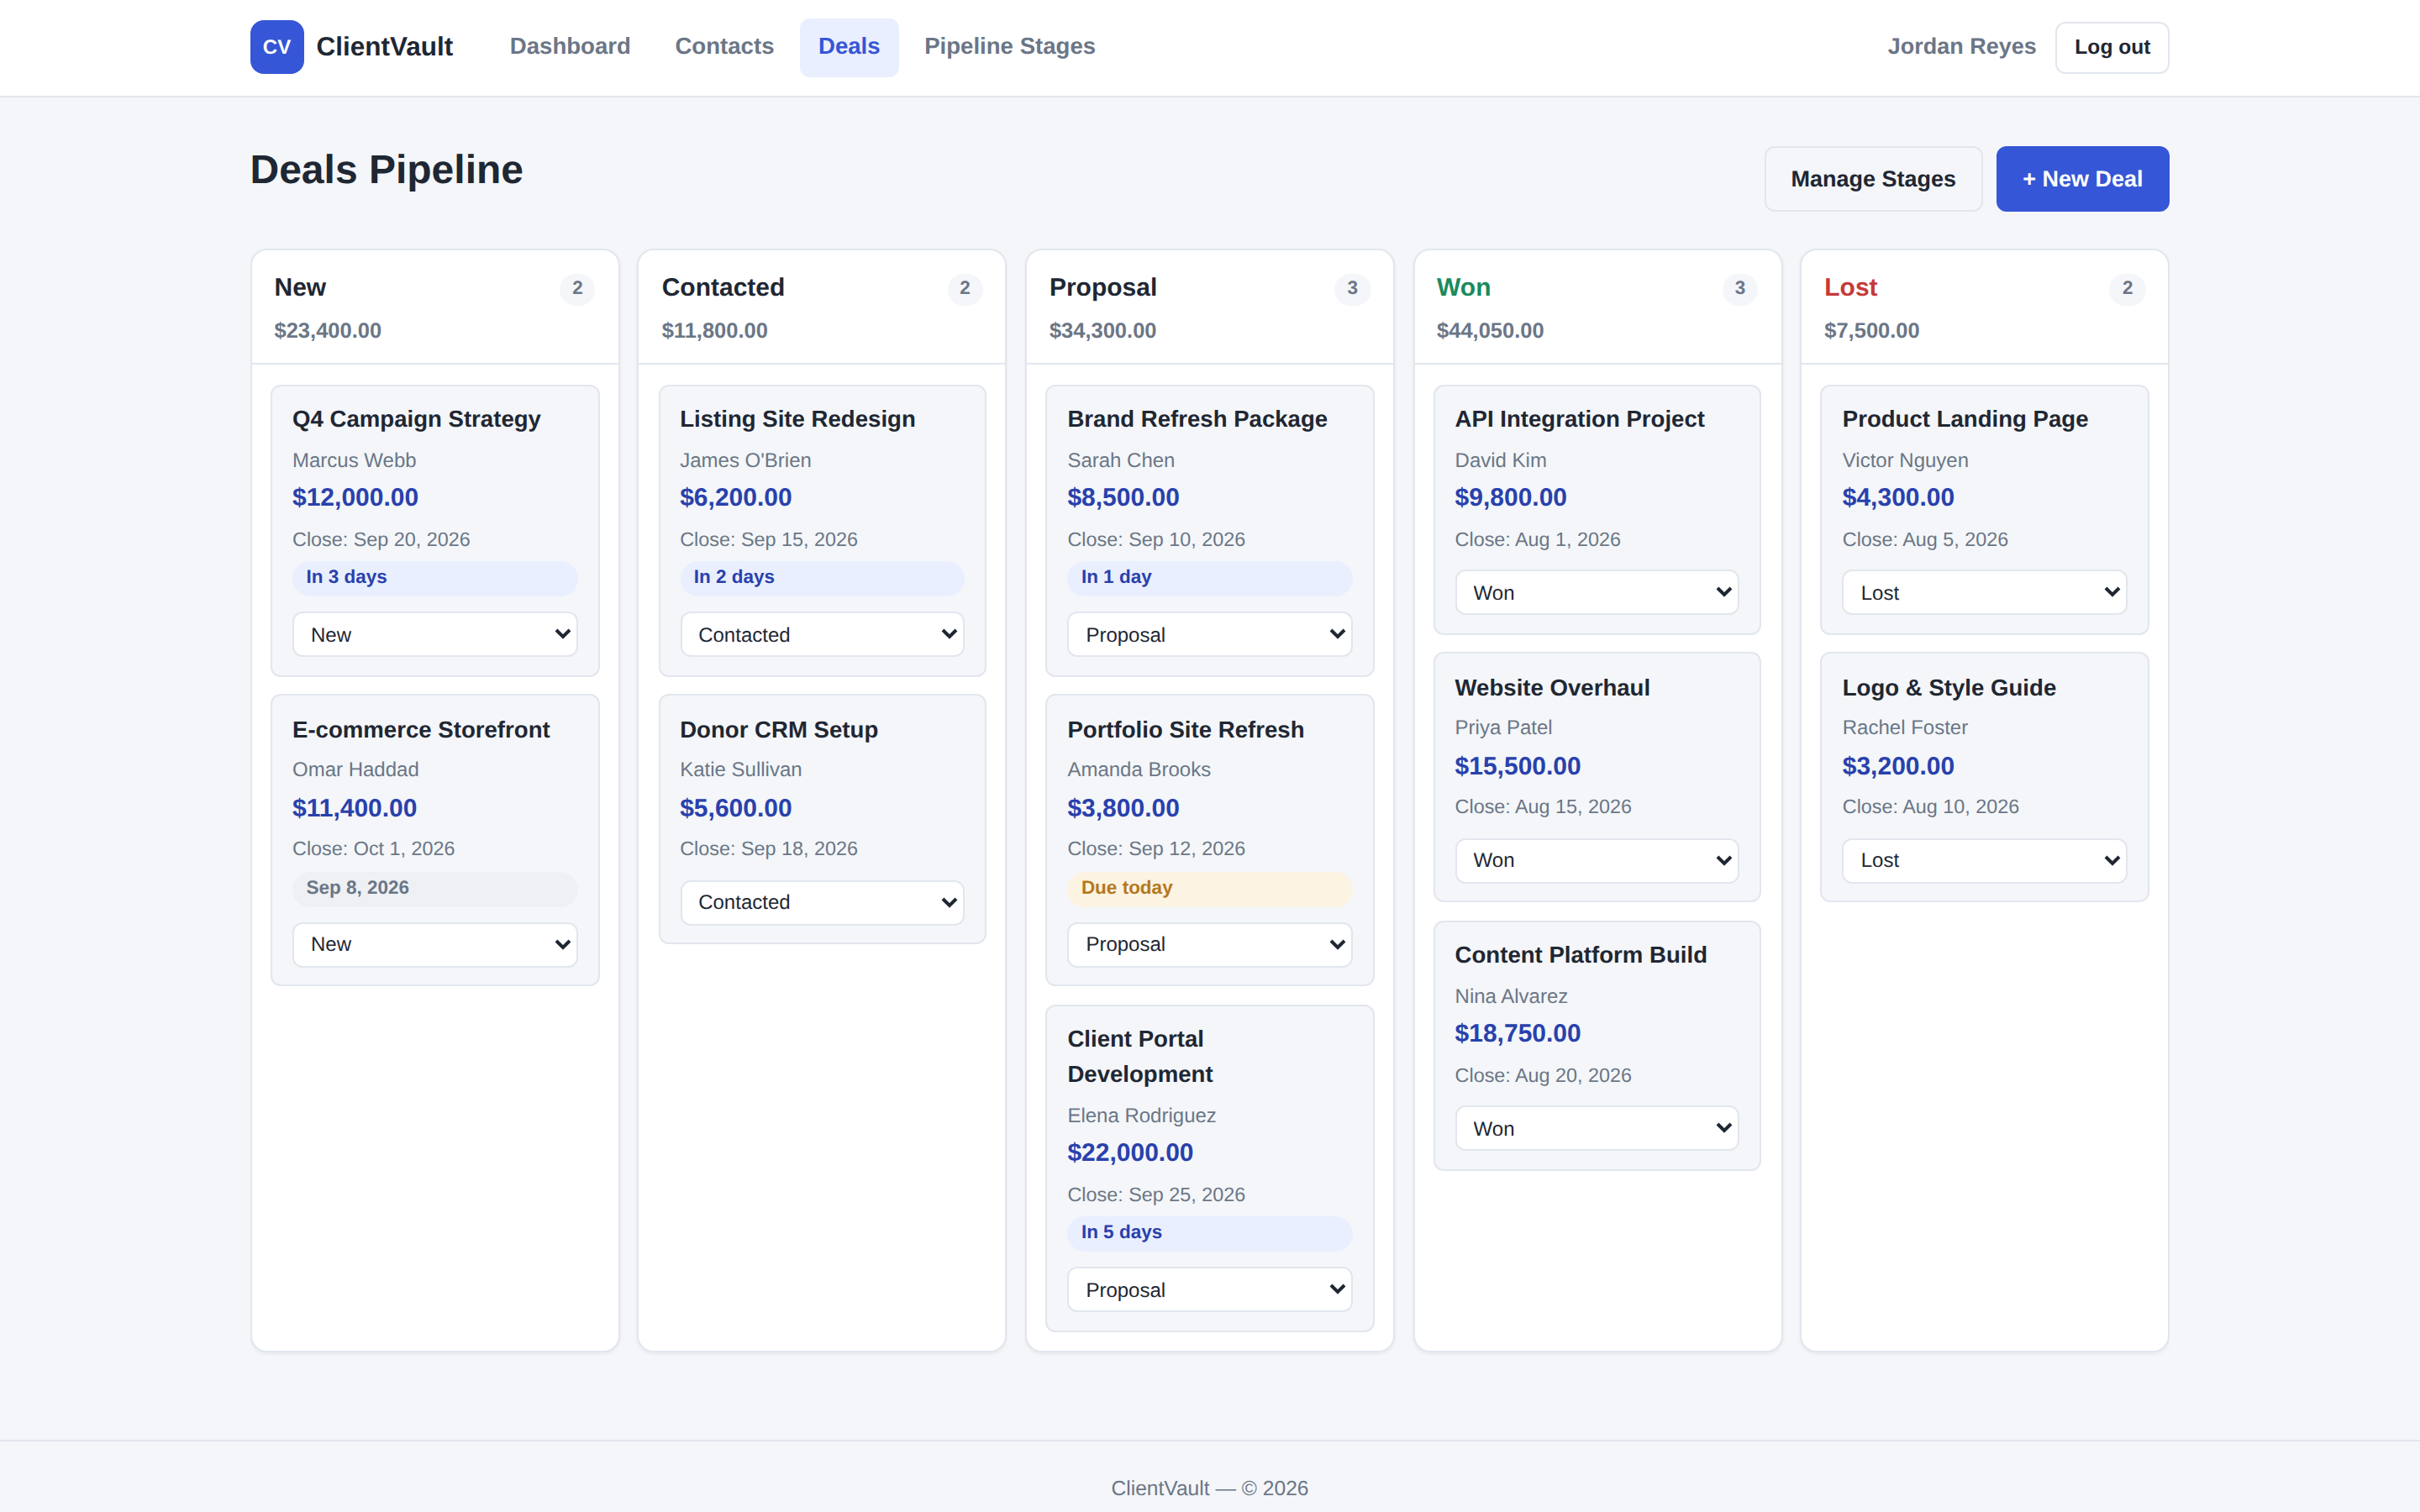Click the Sep 8, 2026 badge
Viewport: 2420px width, 1512px height.
click(435, 888)
